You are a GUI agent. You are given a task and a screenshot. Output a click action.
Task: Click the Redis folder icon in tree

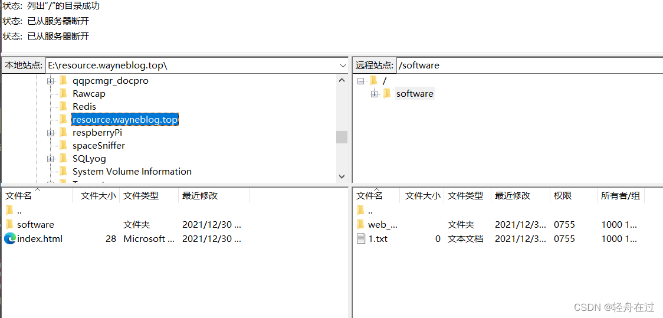[63, 107]
